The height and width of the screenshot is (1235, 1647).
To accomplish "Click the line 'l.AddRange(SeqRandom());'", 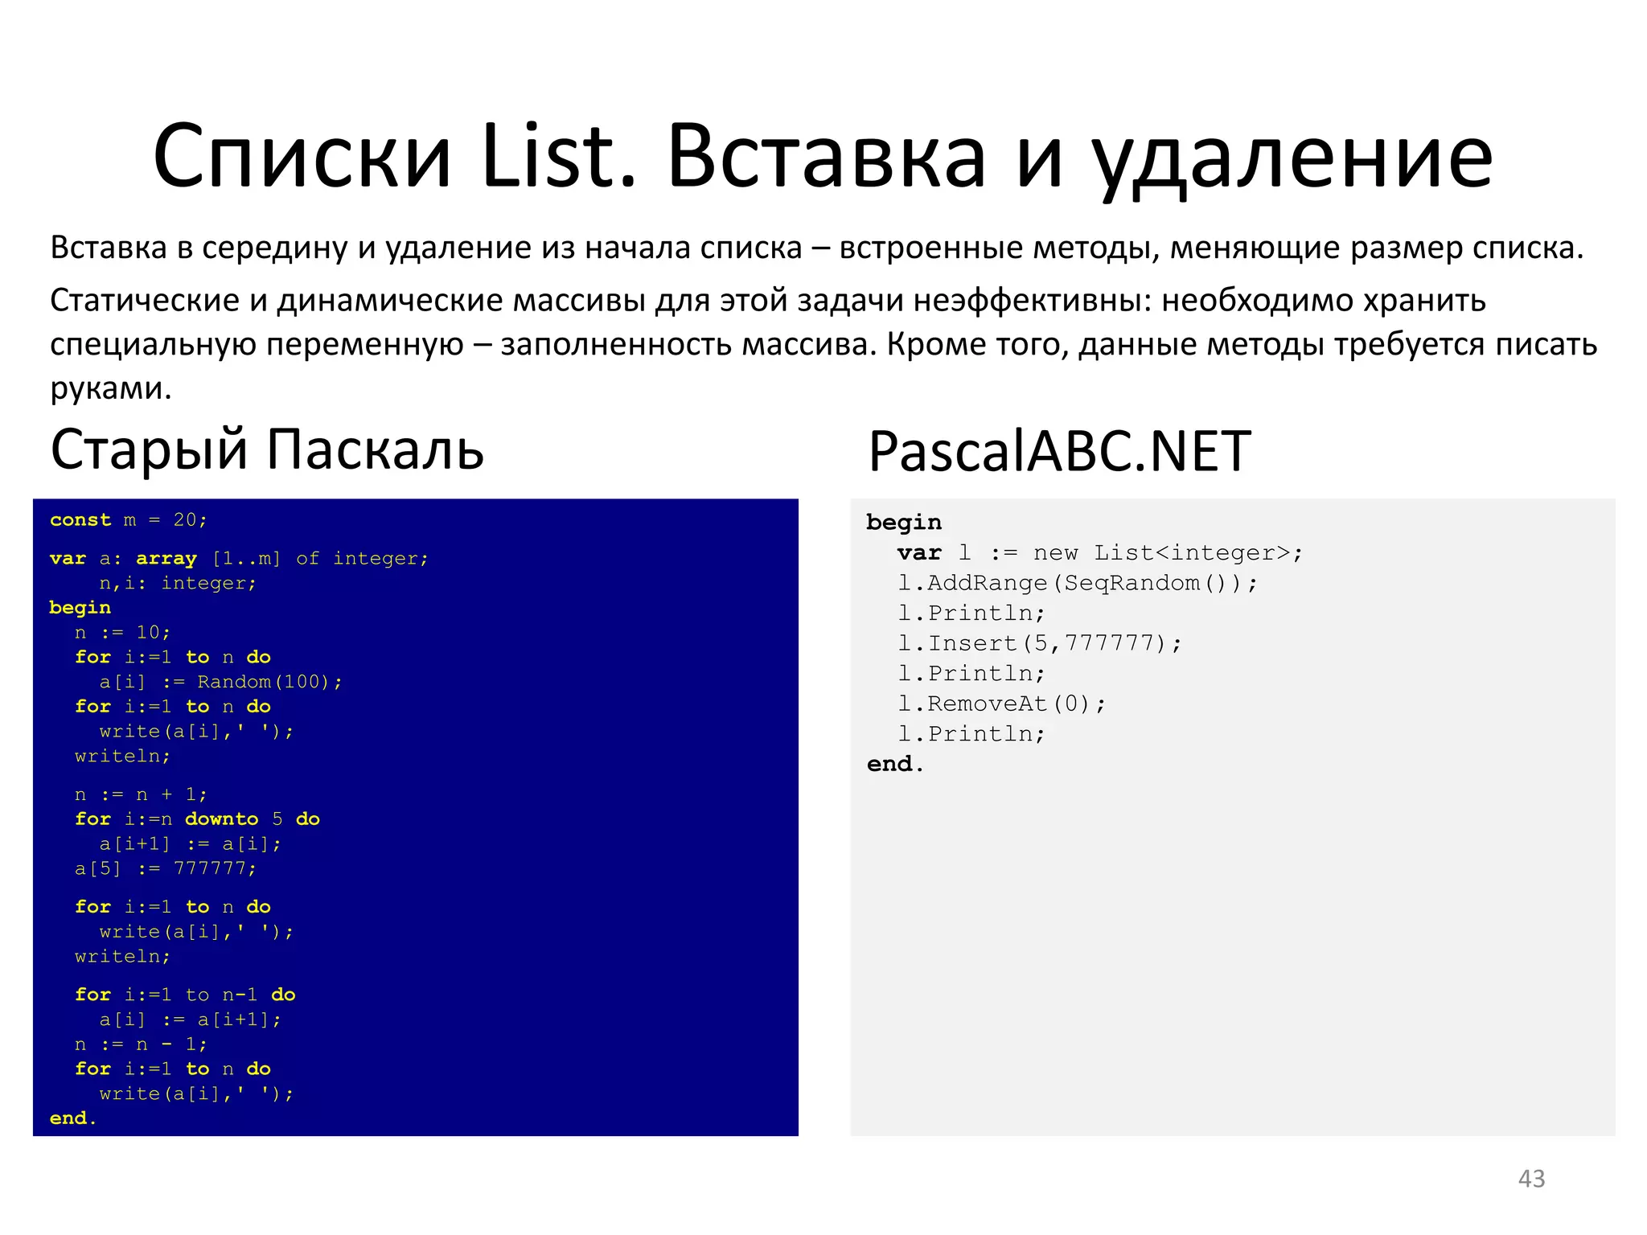I will (1078, 583).
